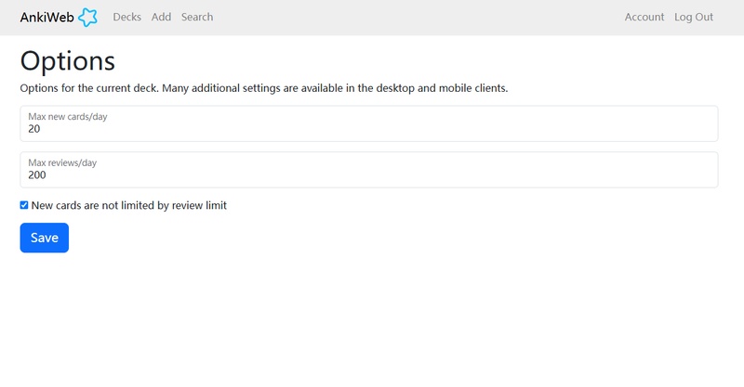Click the 'New cards are not limited by review limit' label
The height and width of the screenshot is (387, 744).
coord(129,205)
